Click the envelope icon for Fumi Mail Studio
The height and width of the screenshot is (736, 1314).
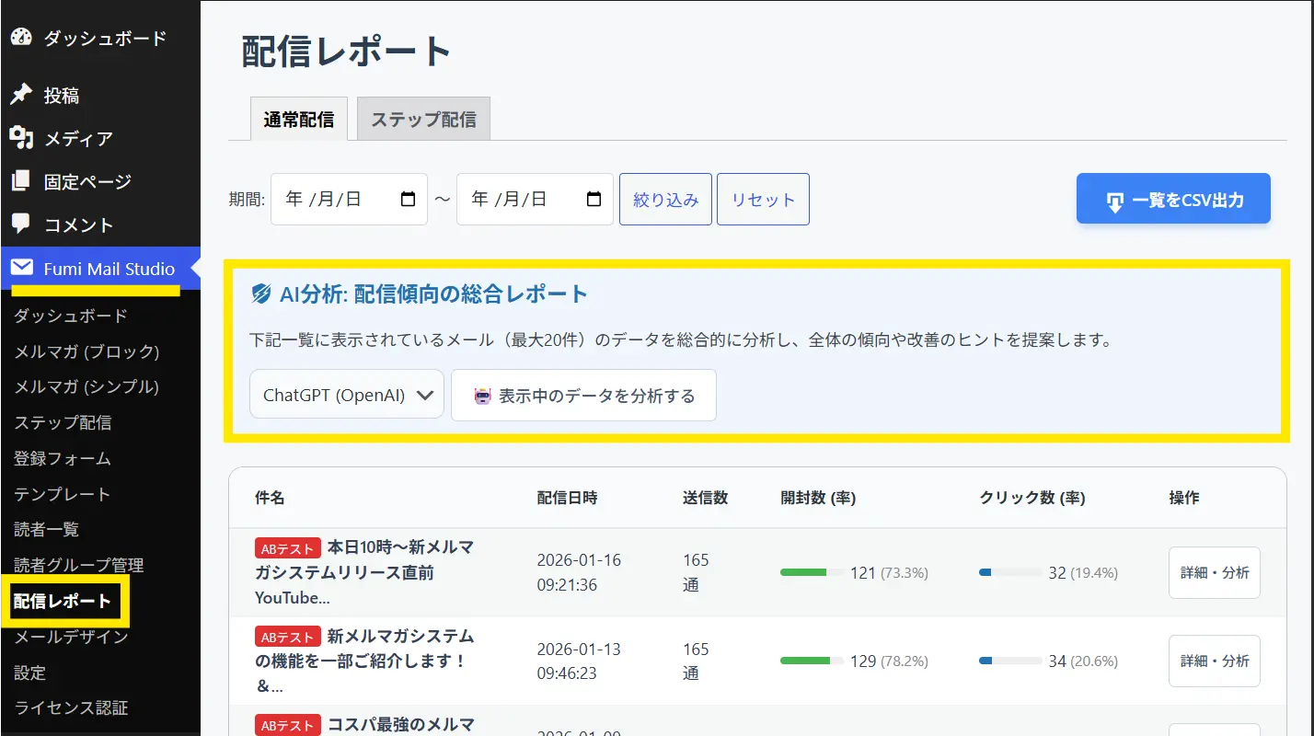[22, 269]
